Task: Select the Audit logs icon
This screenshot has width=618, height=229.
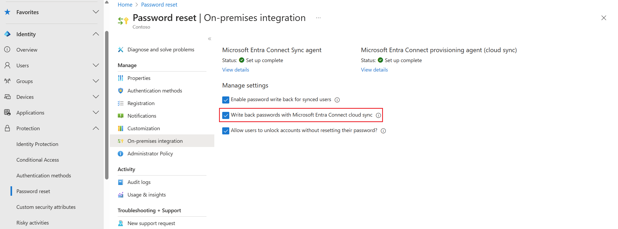Action: click(x=121, y=182)
